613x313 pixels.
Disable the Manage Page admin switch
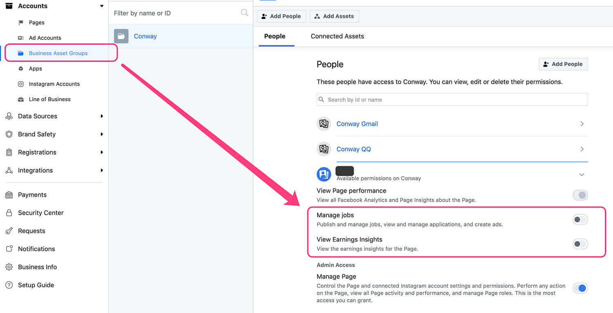[x=580, y=289]
